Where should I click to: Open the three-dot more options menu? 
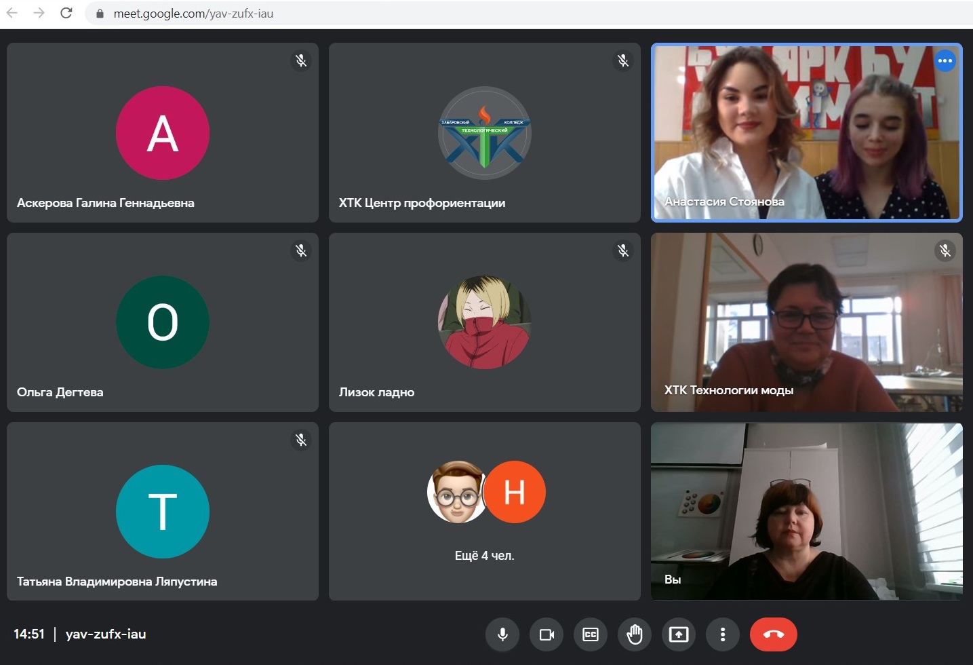723,634
